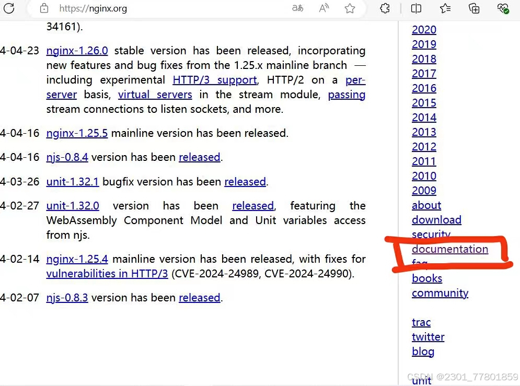Open the 2011 news archive
520x386 pixels.
click(424, 161)
